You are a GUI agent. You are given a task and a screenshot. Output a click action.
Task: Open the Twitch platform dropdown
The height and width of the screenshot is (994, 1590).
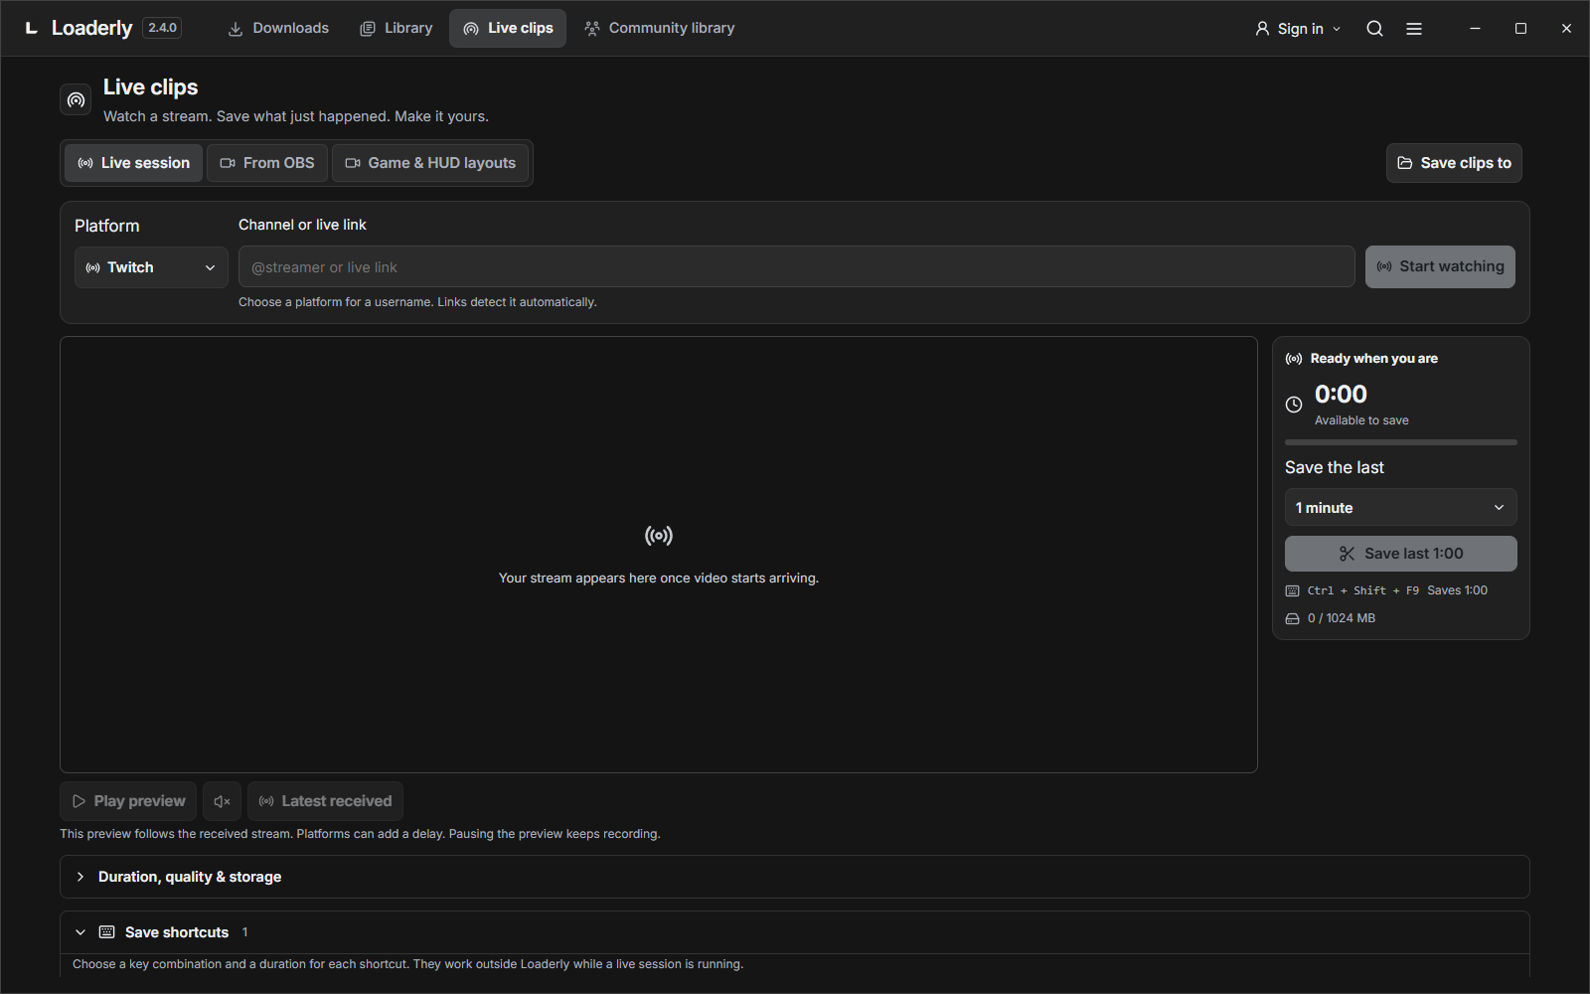point(151,267)
